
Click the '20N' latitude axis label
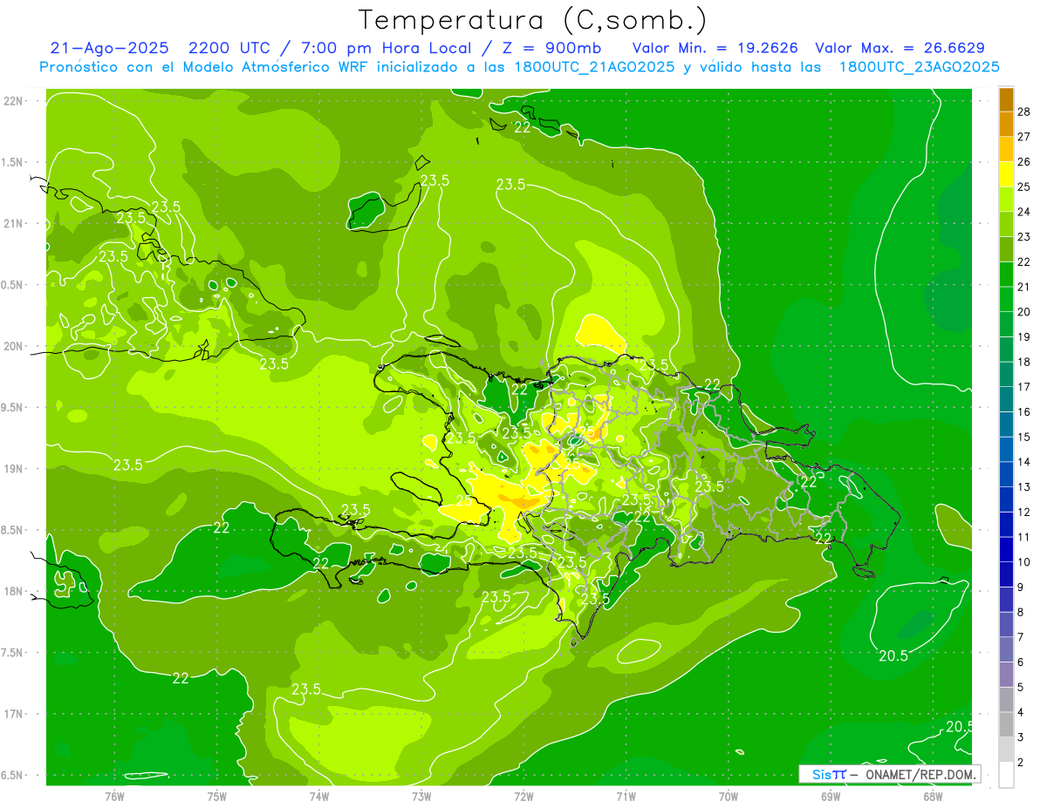pyautogui.click(x=12, y=346)
